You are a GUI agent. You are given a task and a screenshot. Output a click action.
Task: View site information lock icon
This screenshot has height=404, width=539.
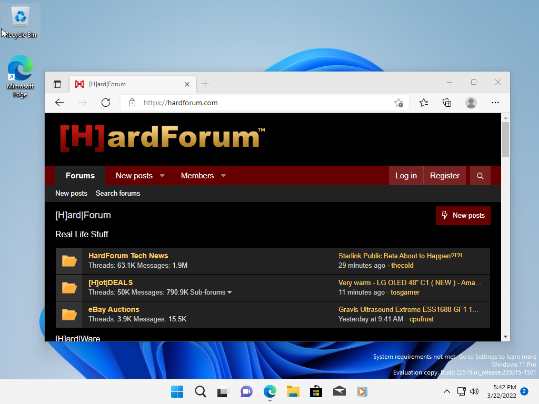click(132, 103)
